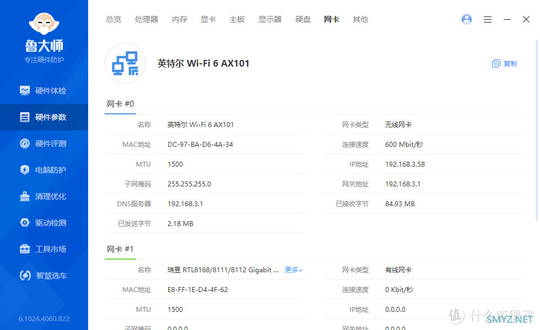Click 瑞昱 RTL8168/8111/8112 Gigabit name
The image size is (540, 330).
point(223,270)
